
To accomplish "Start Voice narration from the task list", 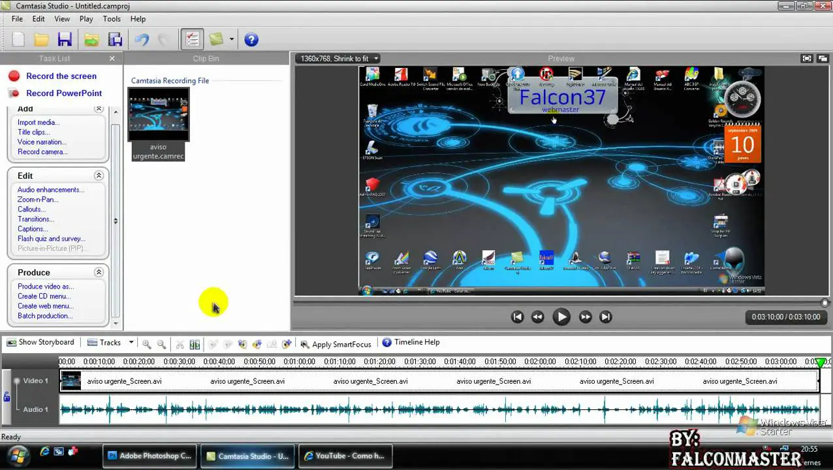I will tap(42, 142).
